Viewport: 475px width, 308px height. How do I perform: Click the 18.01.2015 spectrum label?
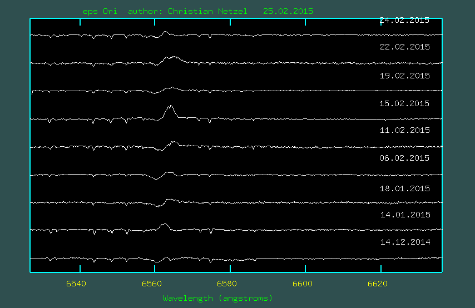point(404,188)
